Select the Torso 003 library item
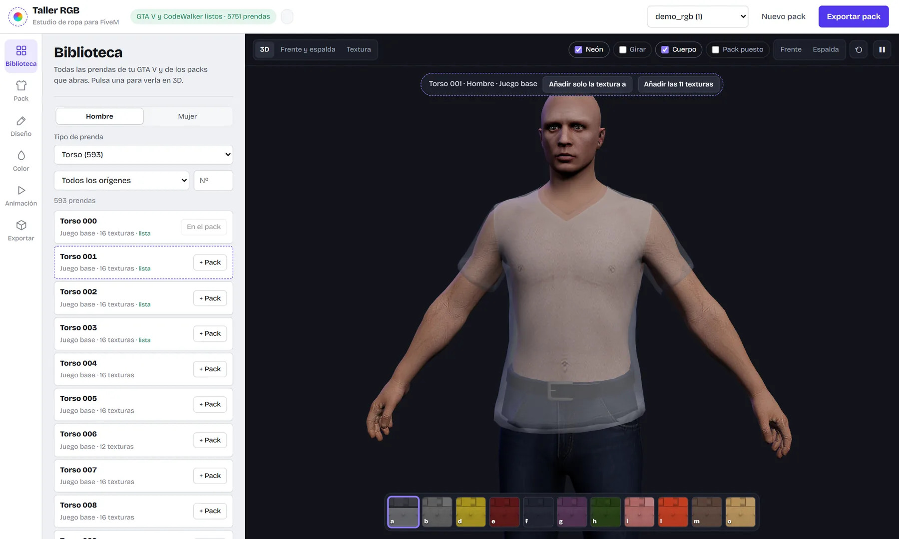The height and width of the screenshot is (539, 899). tap(143, 334)
